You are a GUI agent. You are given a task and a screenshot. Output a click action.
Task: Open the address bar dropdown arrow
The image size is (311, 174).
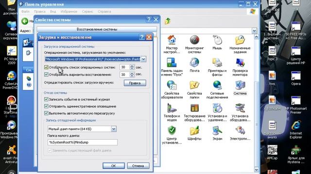click(x=254, y=31)
